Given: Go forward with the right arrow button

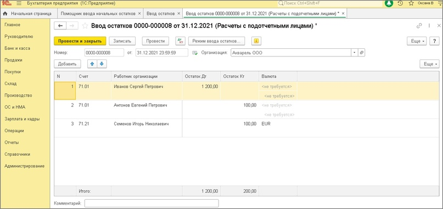Looking at the screenshot, I should coord(72,26).
